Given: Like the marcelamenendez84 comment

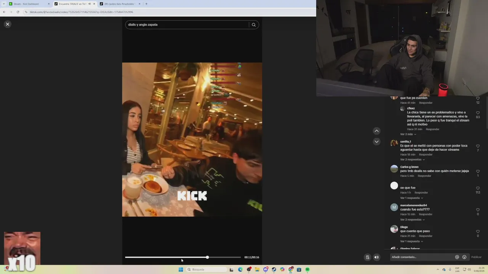Looking at the screenshot, I should pyautogui.click(x=478, y=210).
